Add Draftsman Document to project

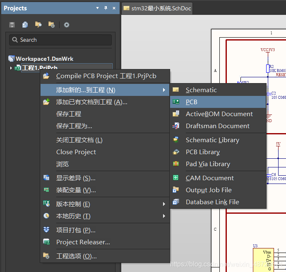coord(218,126)
